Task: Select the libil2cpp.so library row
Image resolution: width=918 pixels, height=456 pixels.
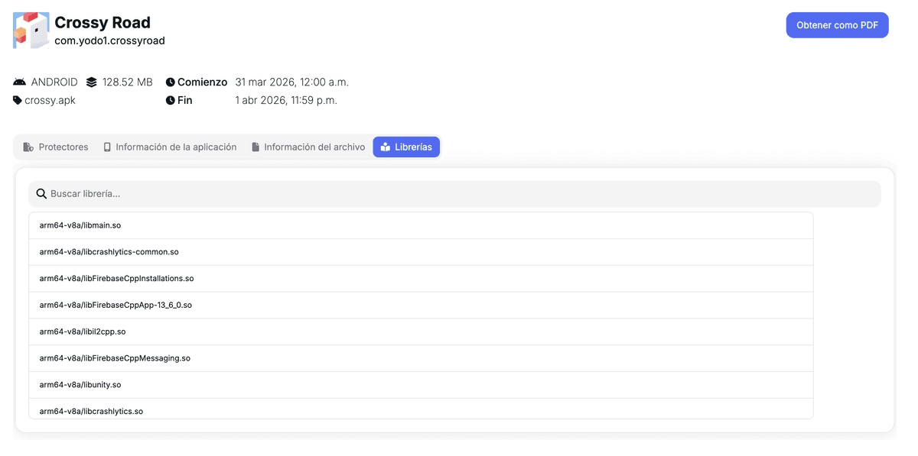Action: tap(421, 331)
